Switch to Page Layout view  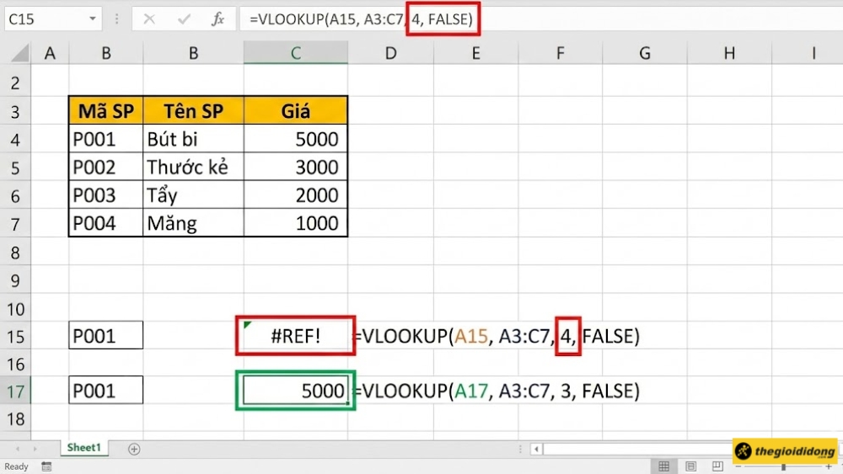(690, 466)
